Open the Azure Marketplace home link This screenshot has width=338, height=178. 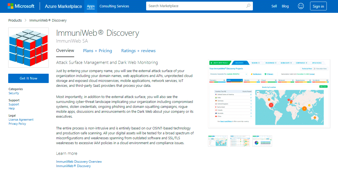click(63, 6)
